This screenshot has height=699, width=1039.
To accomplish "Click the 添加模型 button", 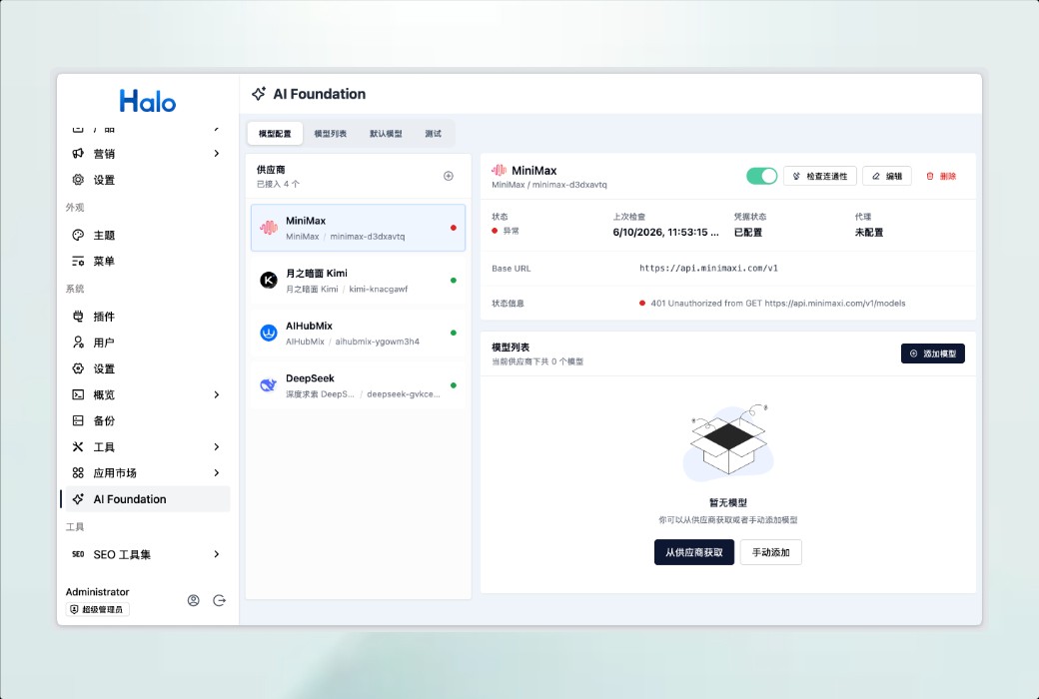I will coord(932,353).
